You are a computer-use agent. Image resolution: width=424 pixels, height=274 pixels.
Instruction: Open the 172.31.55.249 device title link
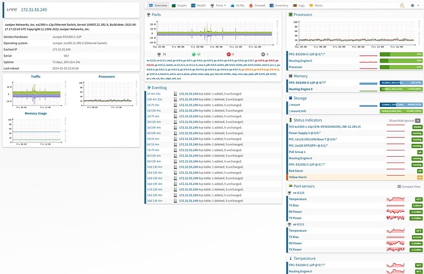(x=34, y=10)
